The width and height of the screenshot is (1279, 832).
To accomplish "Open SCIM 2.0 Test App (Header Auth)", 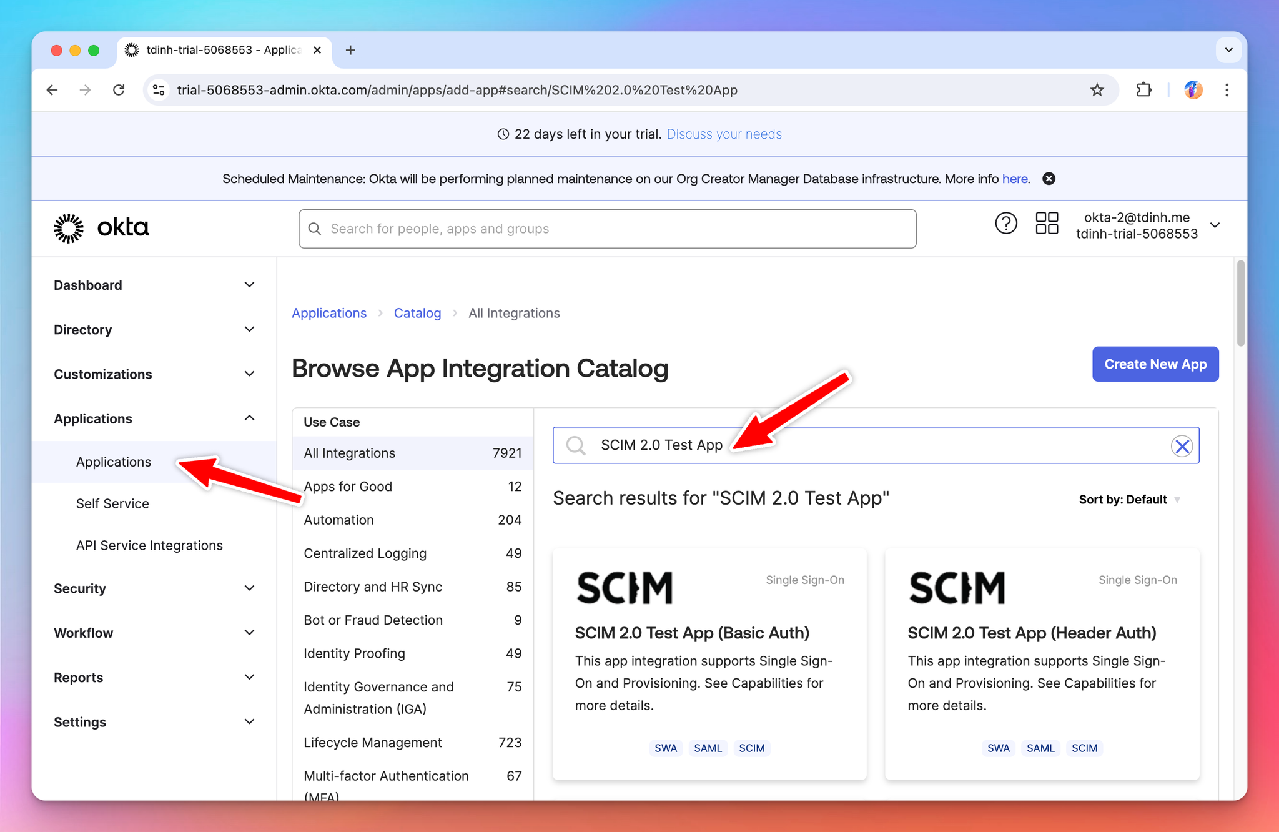I will coord(1032,633).
